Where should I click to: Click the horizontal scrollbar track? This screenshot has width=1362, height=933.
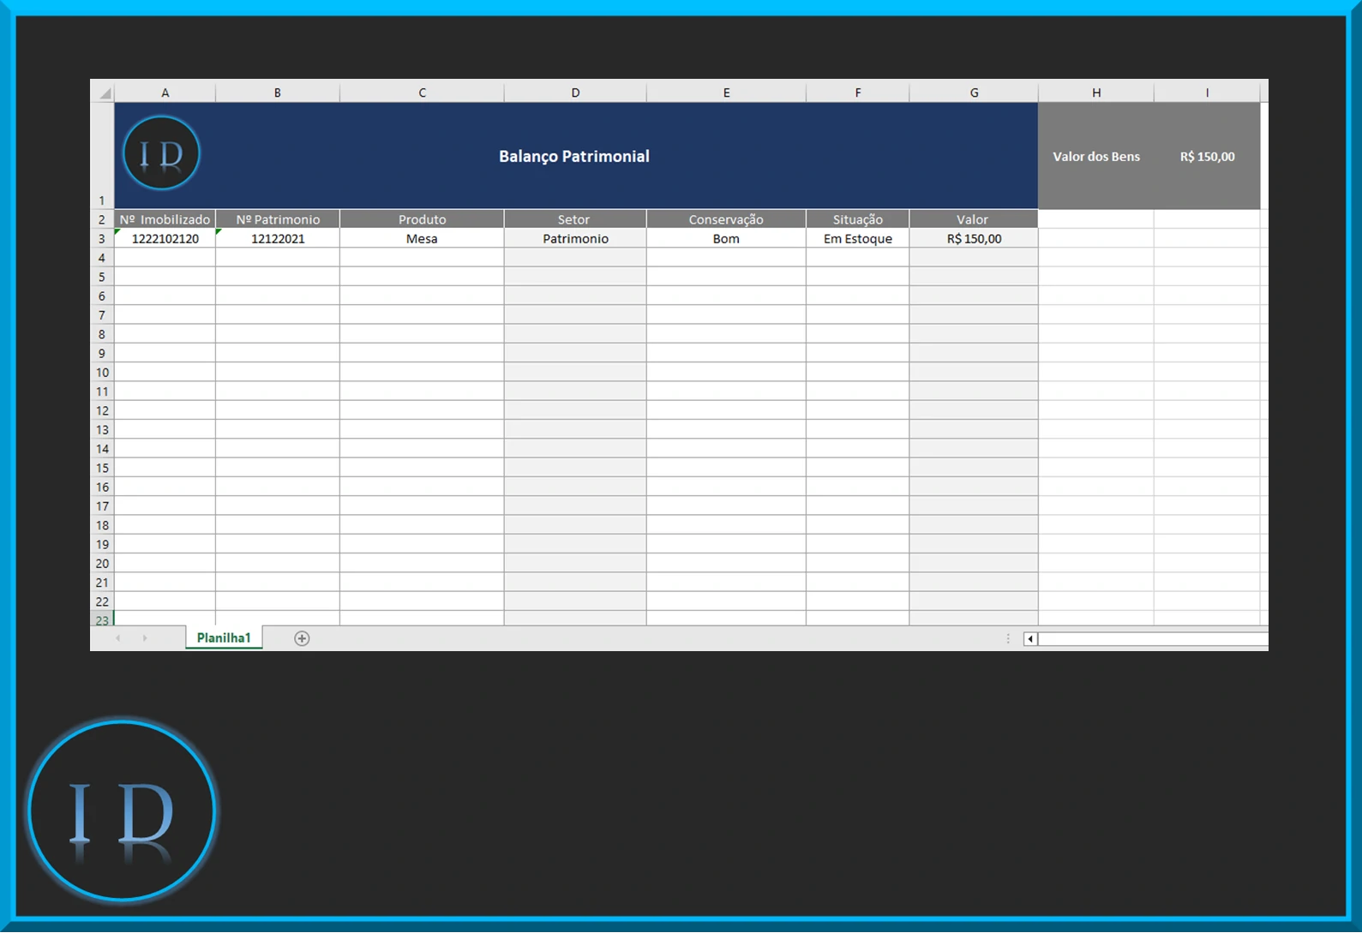1153,639
